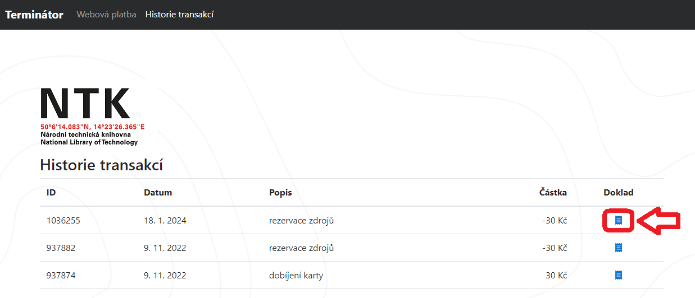Open receipt icon for transaction 937882
Image resolution: width=695 pixels, height=298 pixels.
point(619,248)
